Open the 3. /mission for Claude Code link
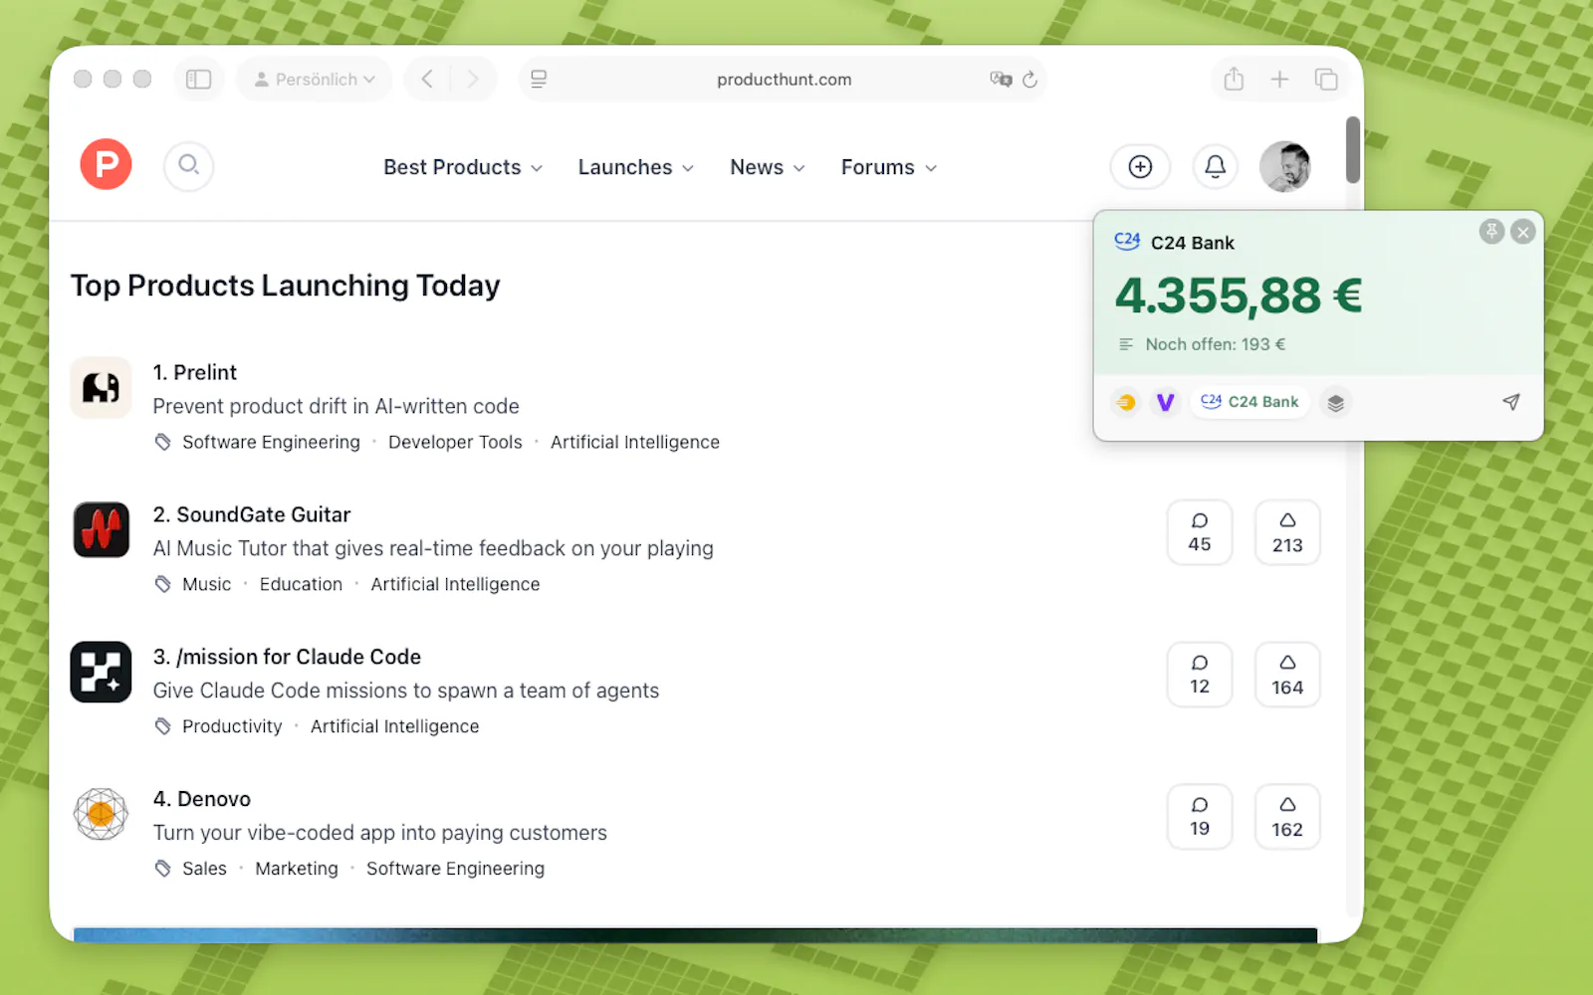Viewport: 1593px width, 995px height. coord(287,657)
